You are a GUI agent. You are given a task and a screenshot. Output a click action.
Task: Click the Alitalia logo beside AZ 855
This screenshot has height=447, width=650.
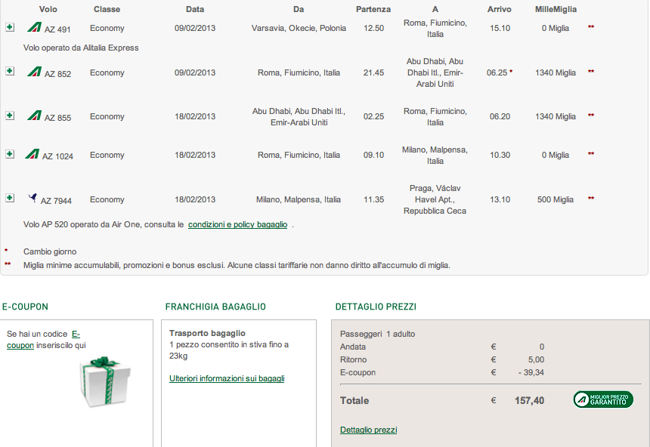point(35,116)
